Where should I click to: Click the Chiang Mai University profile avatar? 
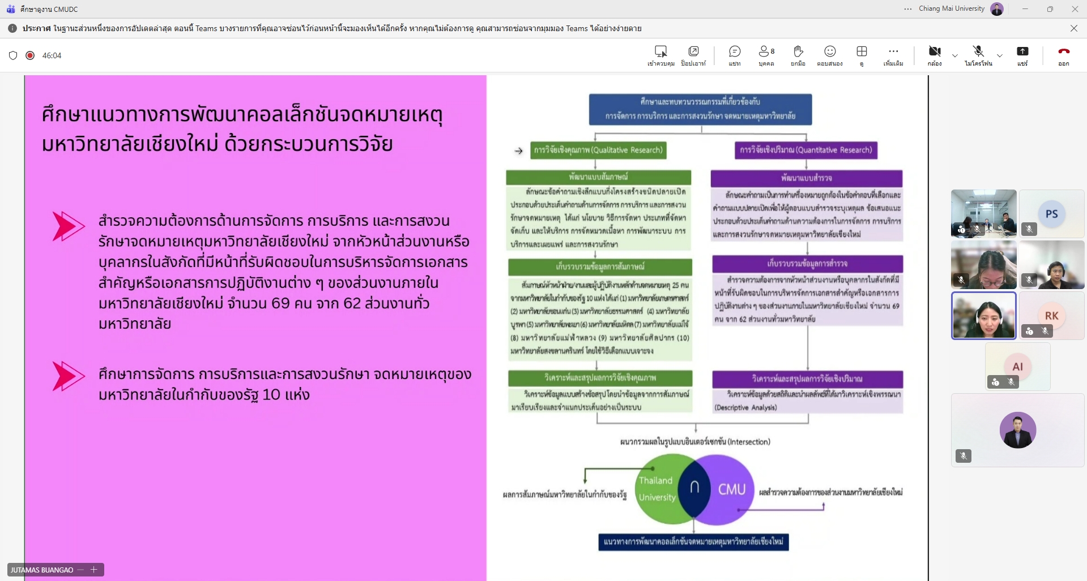pyautogui.click(x=997, y=9)
